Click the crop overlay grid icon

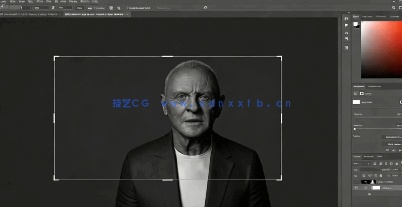[x=111, y=8]
